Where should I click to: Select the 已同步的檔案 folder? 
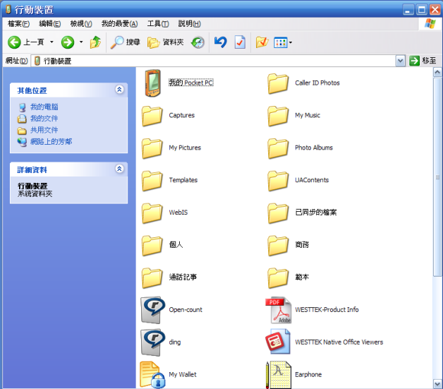302,213
